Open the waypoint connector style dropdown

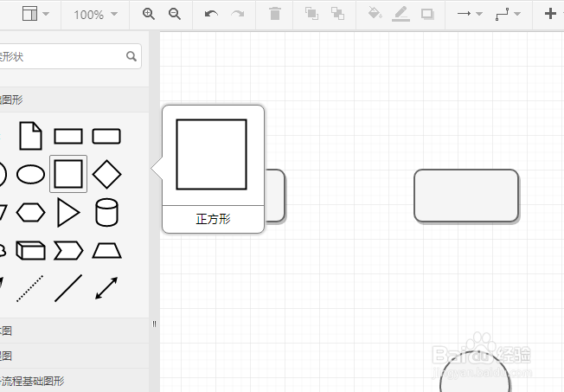(508, 14)
